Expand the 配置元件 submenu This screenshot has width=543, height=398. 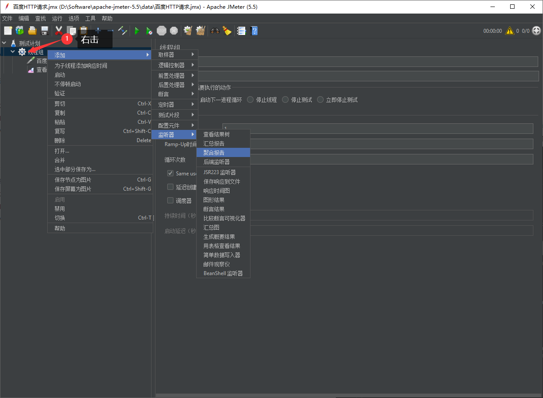pos(175,126)
